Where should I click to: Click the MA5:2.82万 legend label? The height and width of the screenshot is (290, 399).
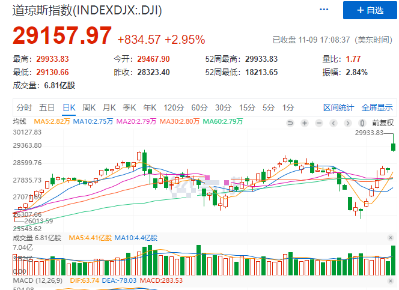[52, 121]
